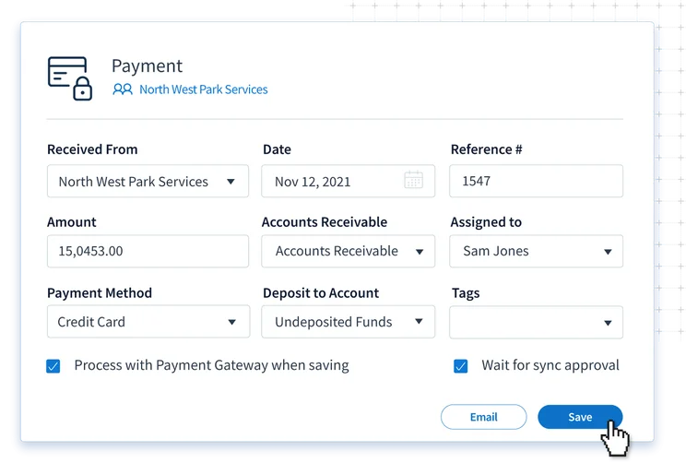Open the Deposit to Account dropdown

(x=349, y=322)
